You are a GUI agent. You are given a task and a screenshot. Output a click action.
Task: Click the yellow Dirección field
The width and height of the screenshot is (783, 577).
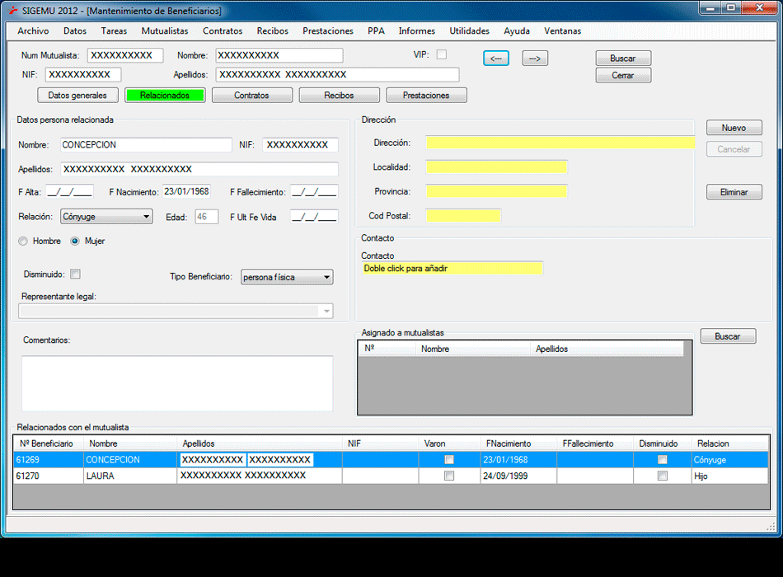pyautogui.click(x=560, y=143)
